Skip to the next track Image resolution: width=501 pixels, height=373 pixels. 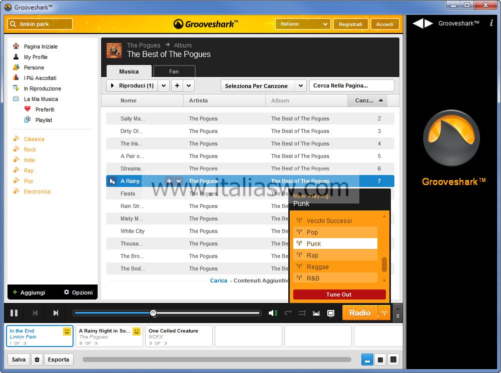(56, 313)
